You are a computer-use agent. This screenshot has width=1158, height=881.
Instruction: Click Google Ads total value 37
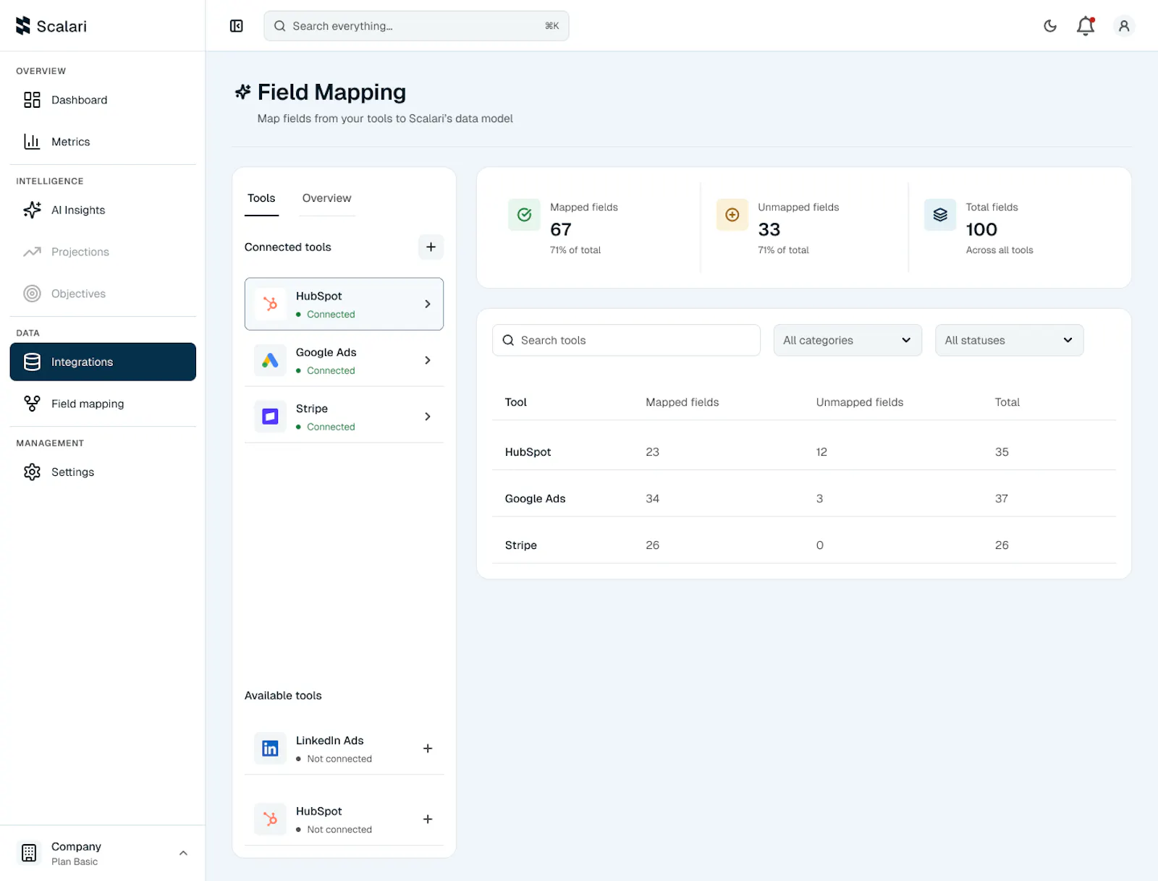(x=1001, y=498)
